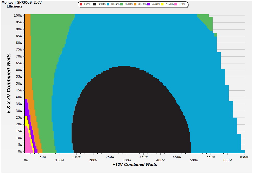
Task: Pick the yellow 70-75% legend swatch
Action: 162,4
